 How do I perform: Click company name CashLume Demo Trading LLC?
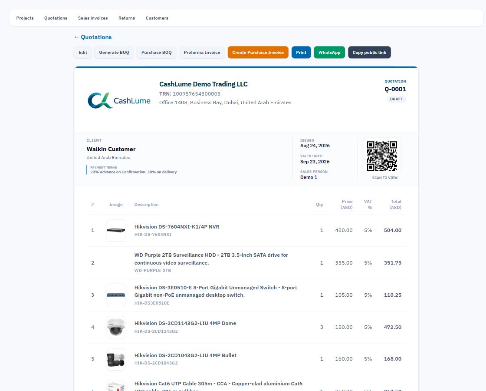(x=204, y=84)
